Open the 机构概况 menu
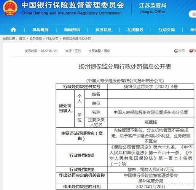This screenshot has width=196, height=190. coord(40,30)
